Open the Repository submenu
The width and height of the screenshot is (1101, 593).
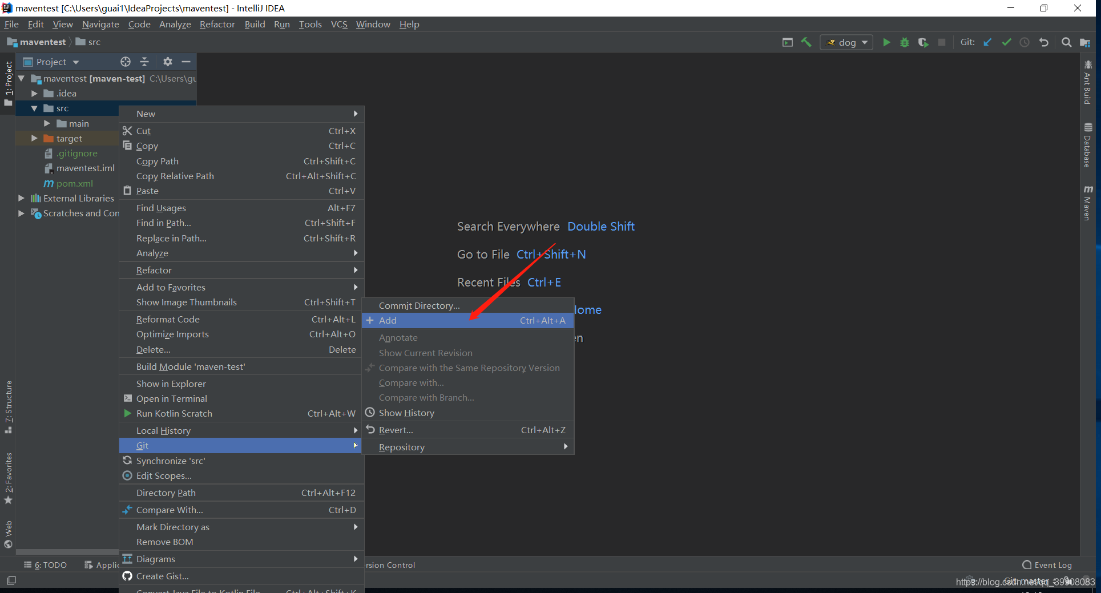pos(467,447)
